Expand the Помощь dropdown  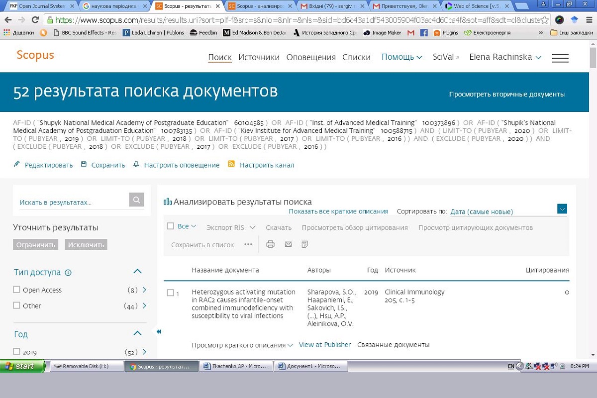click(402, 57)
